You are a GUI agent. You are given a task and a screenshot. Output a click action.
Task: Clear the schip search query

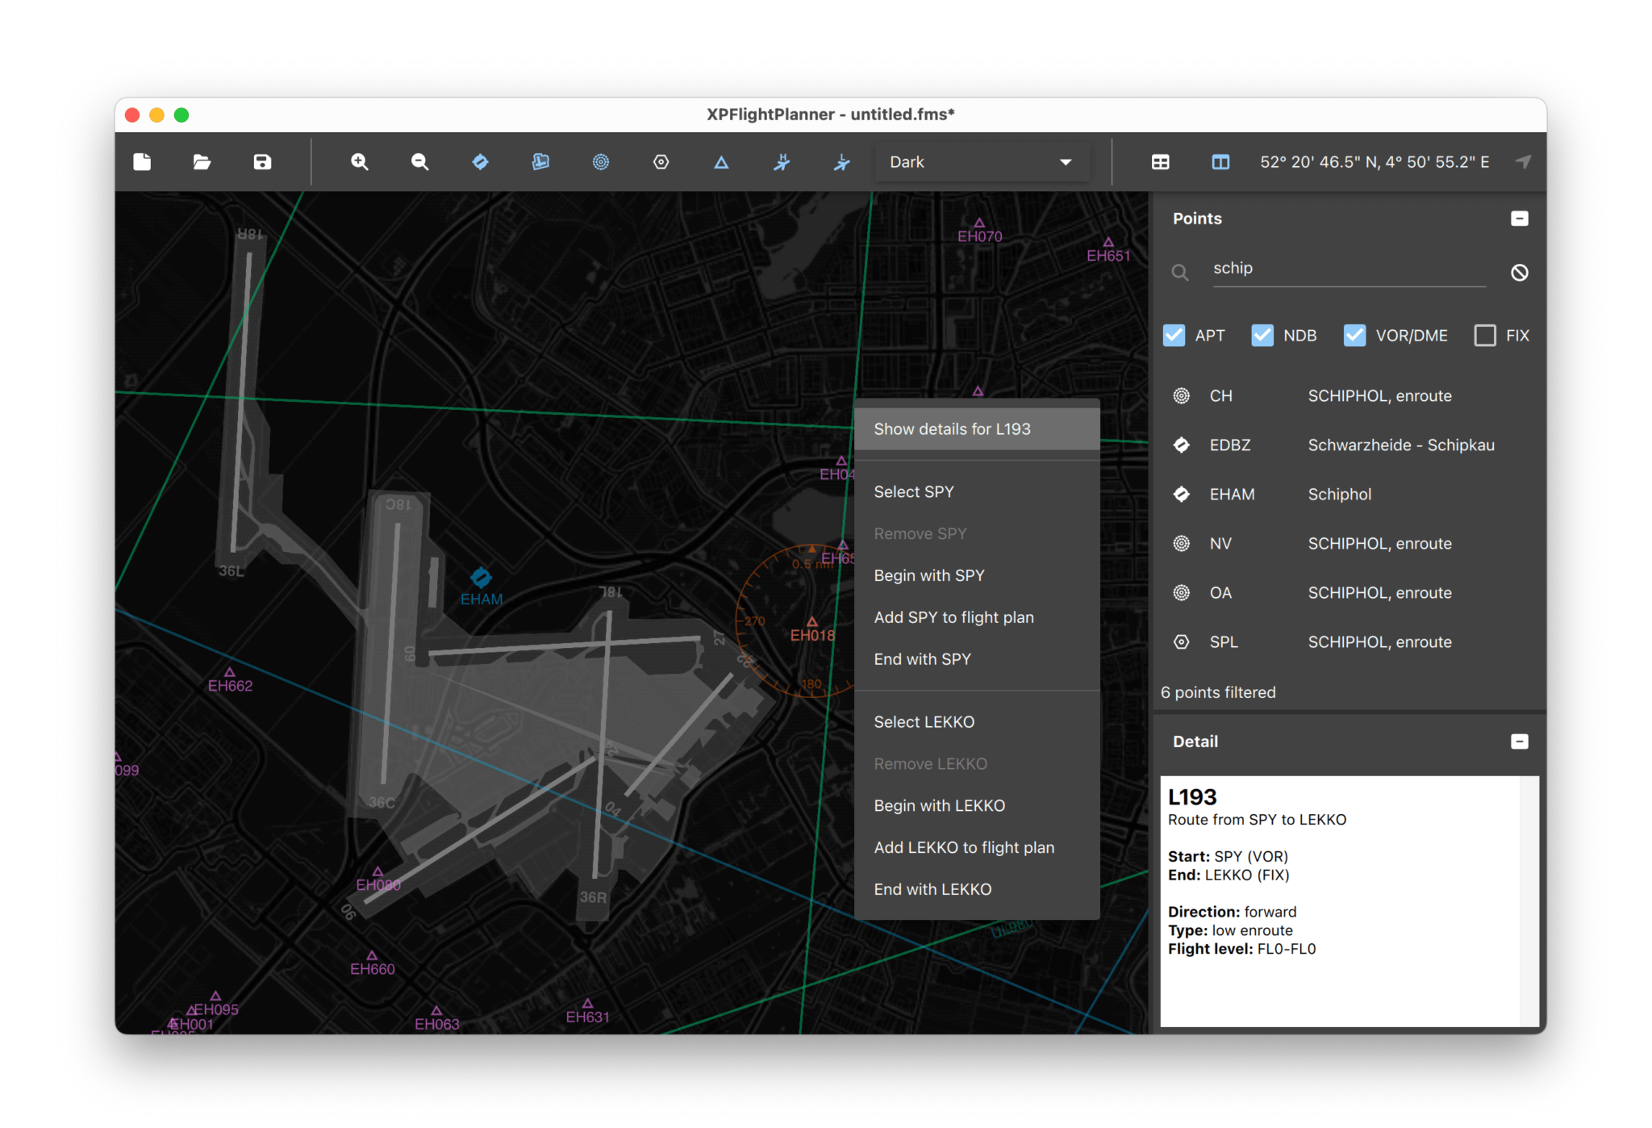[x=1520, y=272]
